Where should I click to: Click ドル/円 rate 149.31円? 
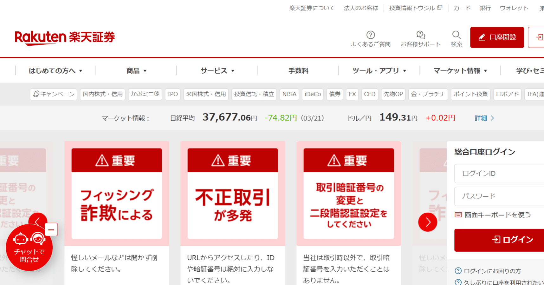[x=398, y=117]
